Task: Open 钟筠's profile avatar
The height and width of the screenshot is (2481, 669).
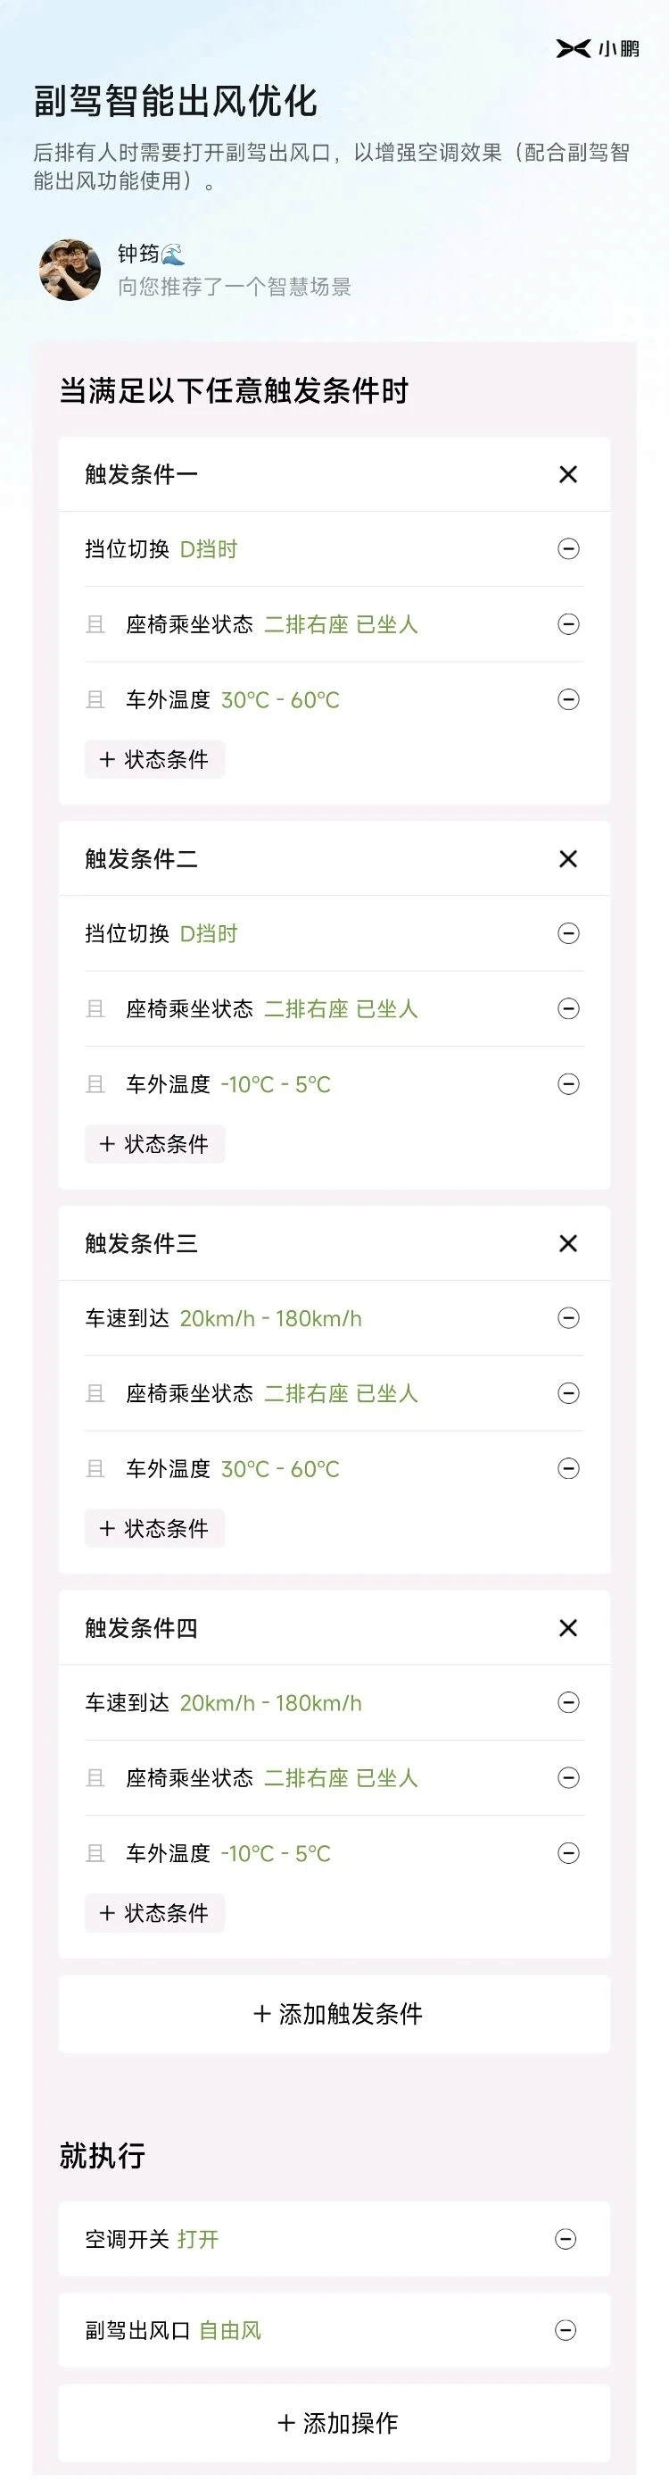Action: pos(70,271)
